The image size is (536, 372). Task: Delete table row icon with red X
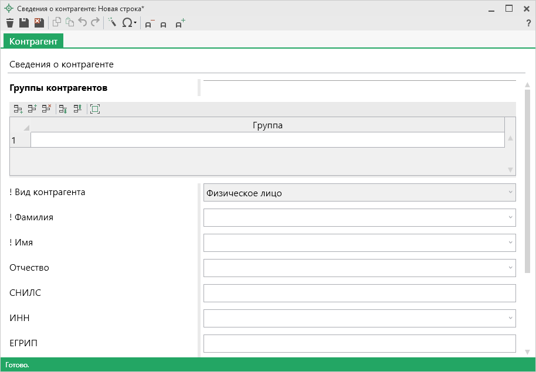coord(46,108)
